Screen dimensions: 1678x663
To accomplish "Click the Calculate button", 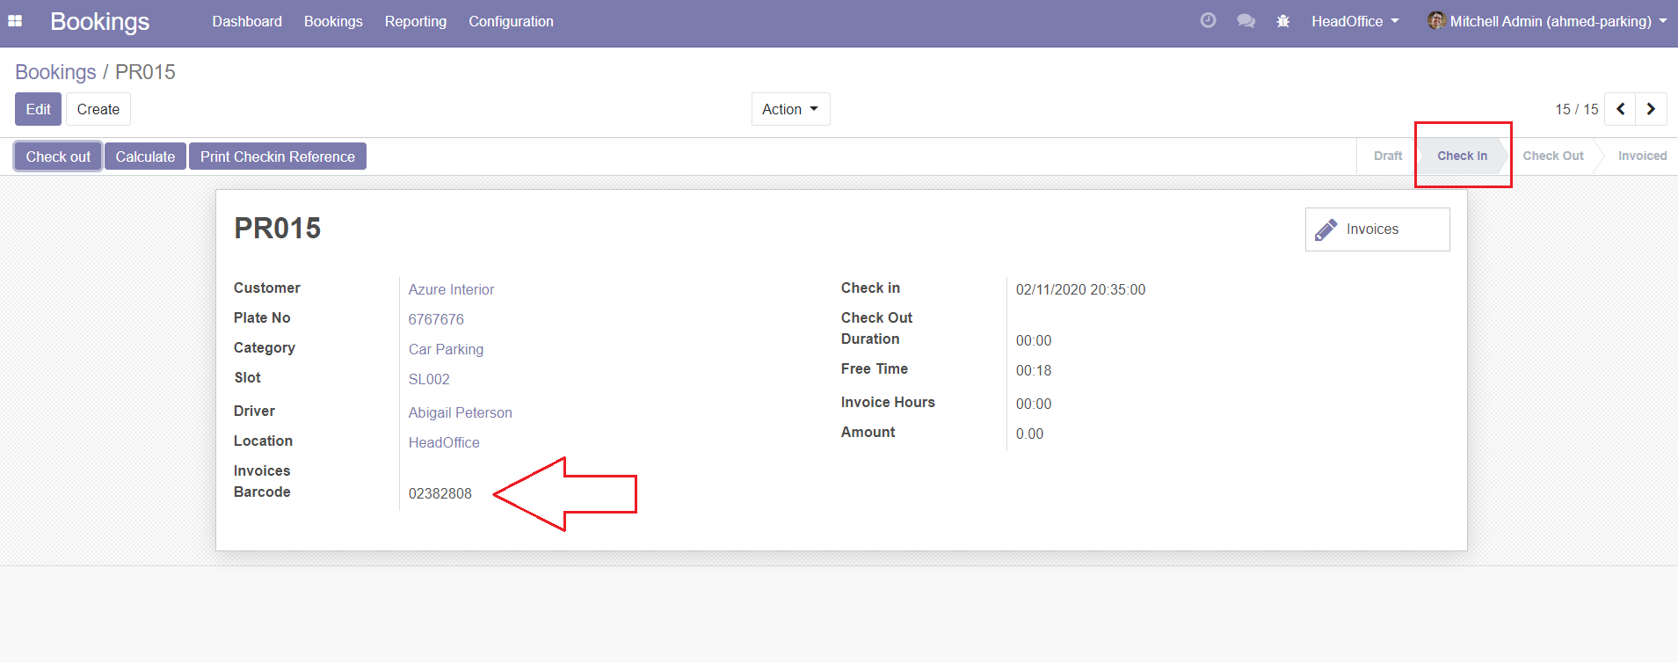I will pos(145,157).
